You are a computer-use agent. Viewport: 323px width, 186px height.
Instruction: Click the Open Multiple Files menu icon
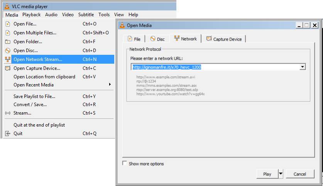pos(8,33)
